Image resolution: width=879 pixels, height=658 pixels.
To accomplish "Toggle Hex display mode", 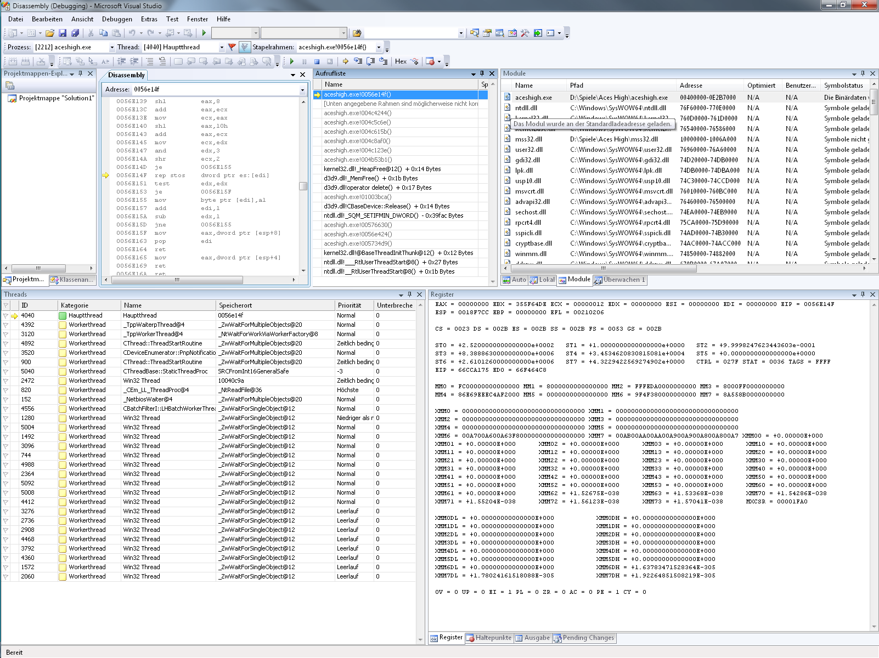I will click(x=401, y=61).
